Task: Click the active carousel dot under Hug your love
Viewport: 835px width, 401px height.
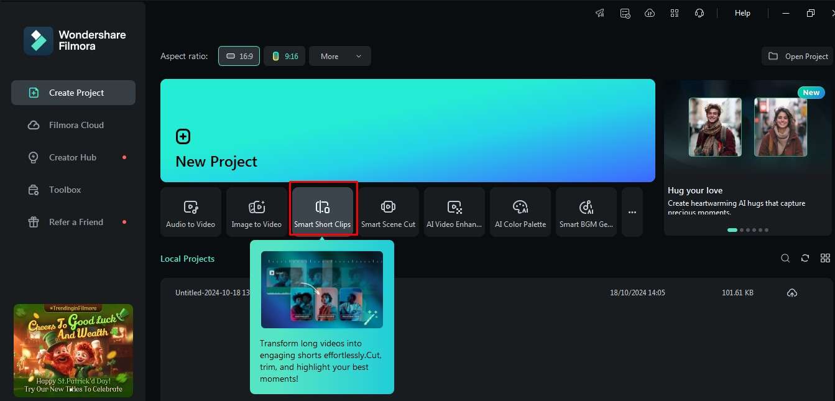Action: click(732, 230)
